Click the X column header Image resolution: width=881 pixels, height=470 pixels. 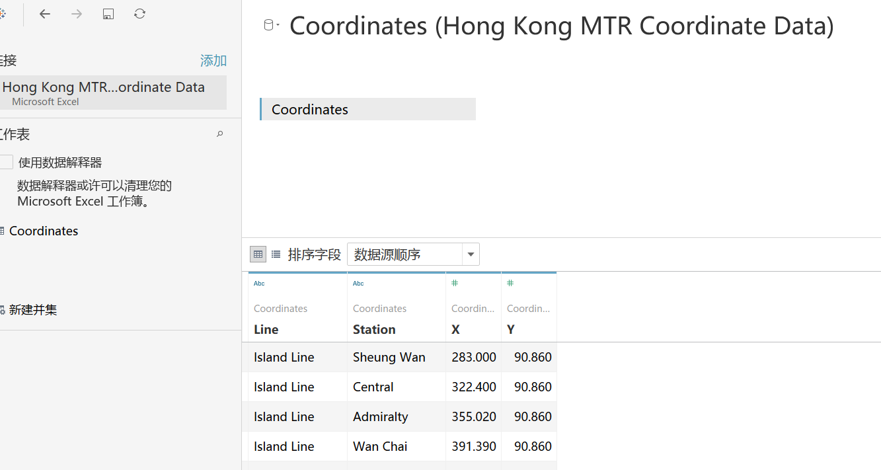click(455, 329)
